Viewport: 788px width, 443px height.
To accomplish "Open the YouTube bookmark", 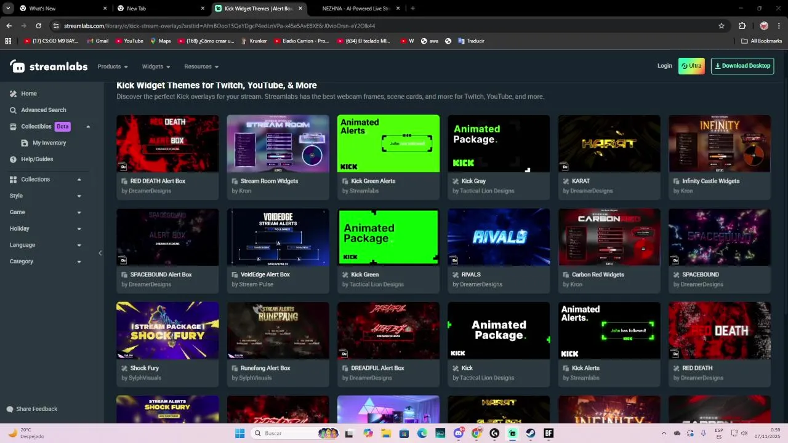I will pos(129,41).
